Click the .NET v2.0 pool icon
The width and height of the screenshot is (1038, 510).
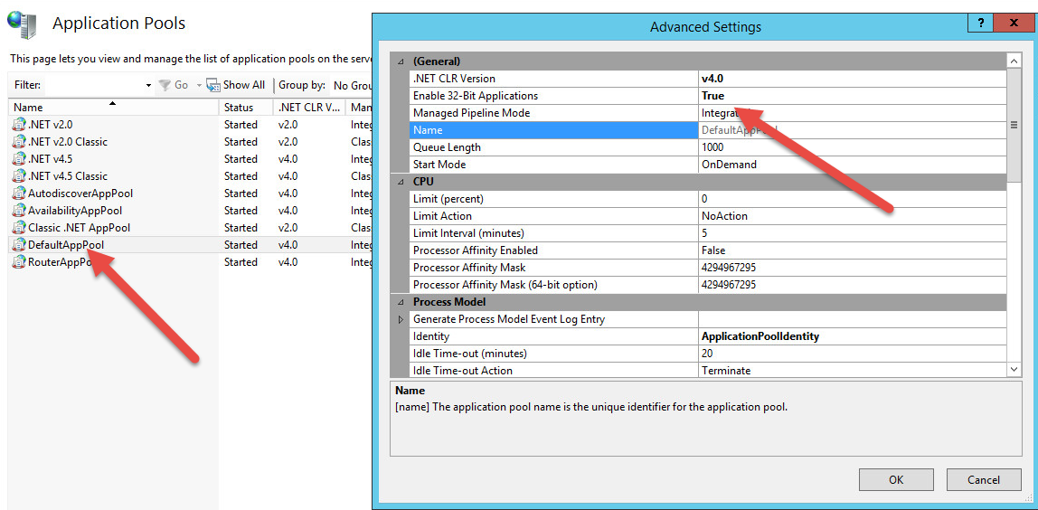coord(19,125)
